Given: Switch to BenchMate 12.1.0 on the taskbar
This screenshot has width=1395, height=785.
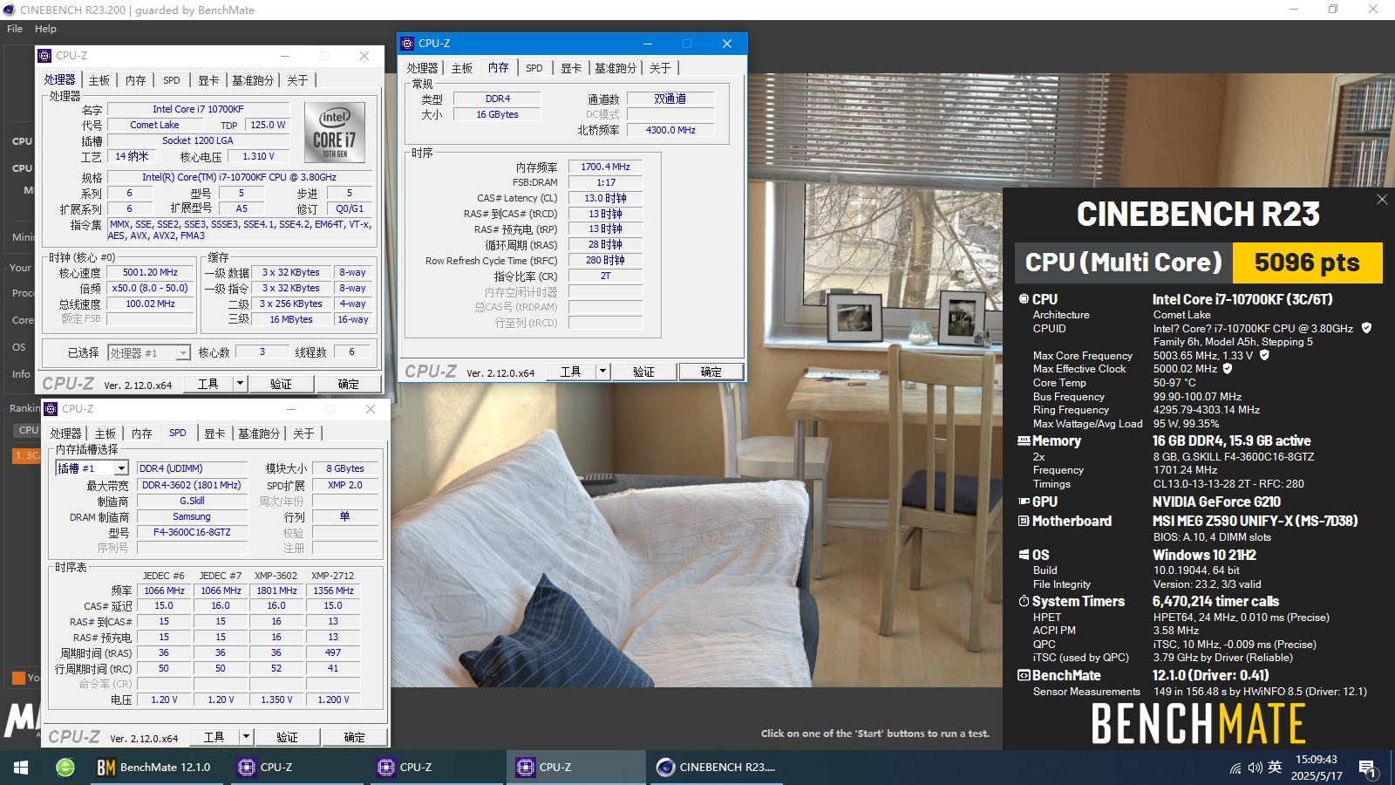Looking at the screenshot, I should (x=154, y=768).
